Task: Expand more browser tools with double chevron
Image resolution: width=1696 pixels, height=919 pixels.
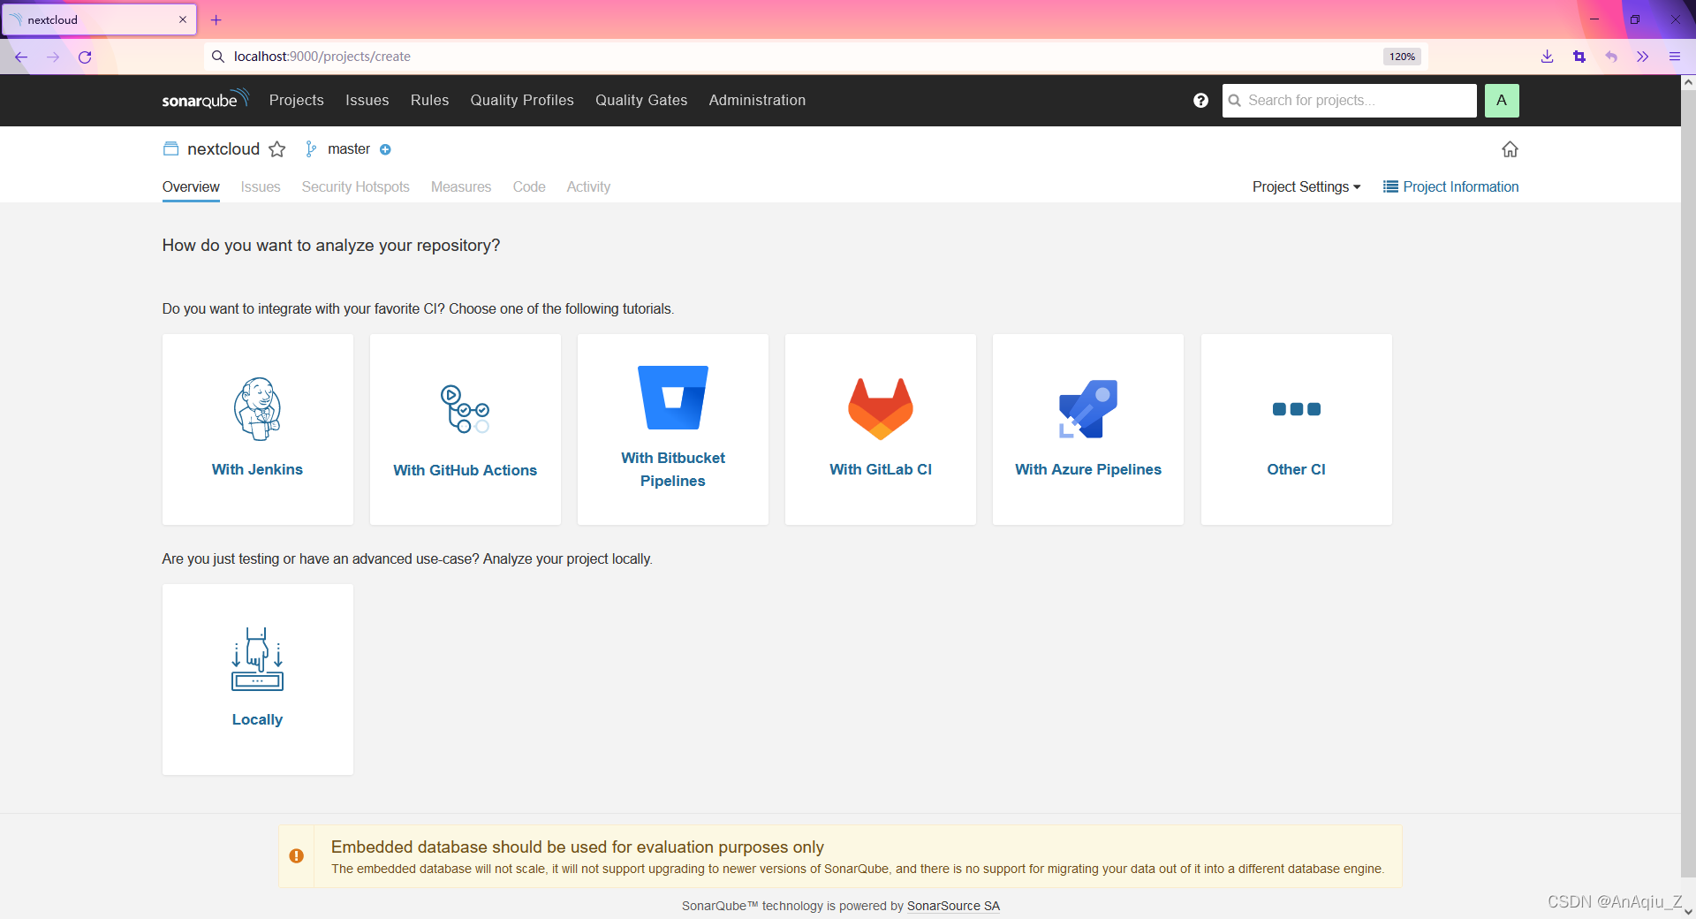Action: (x=1643, y=57)
